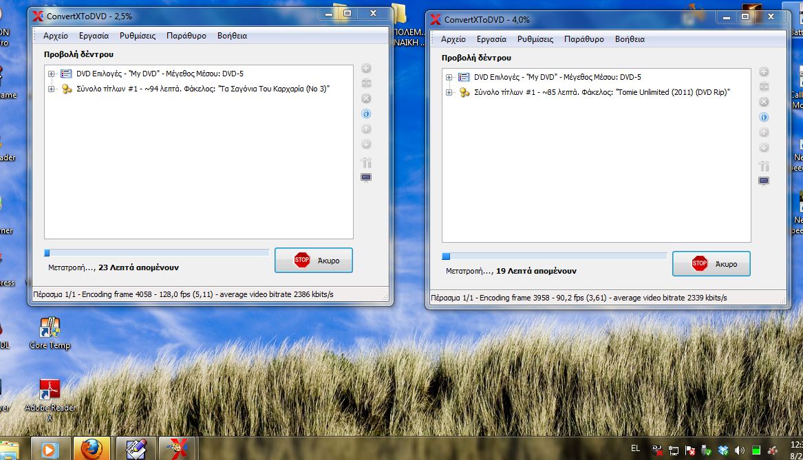Click the speaker volume tray icon
This screenshot has width=803, height=460.
pos(740,450)
